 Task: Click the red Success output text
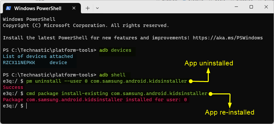pyautogui.click(x=13, y=87)
